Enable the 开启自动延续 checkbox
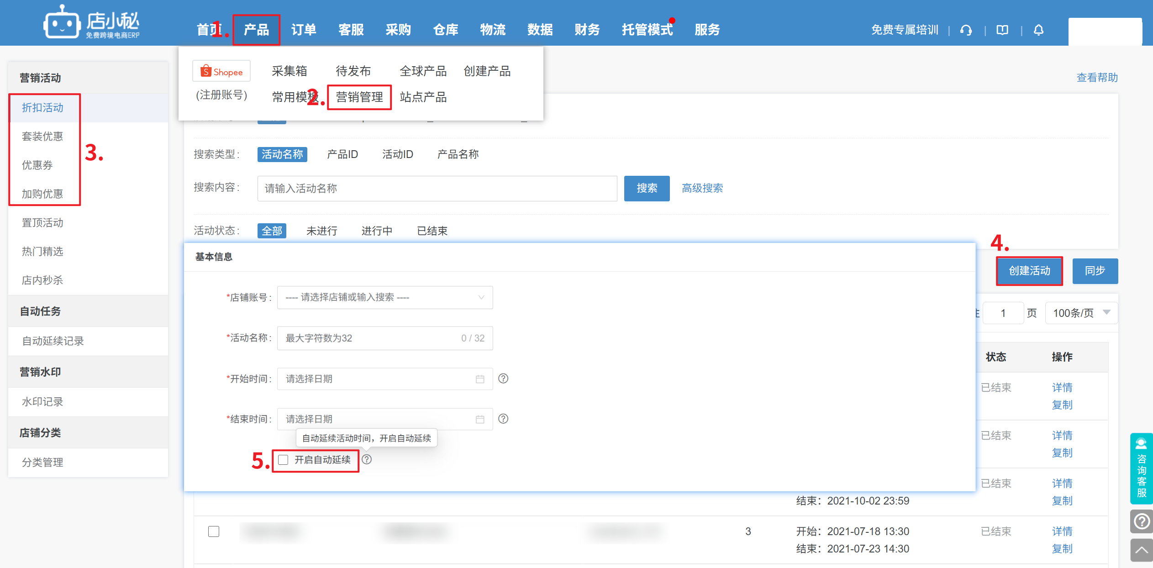Viewport: 1153px width, 568px height. click(x=283, y=460)
